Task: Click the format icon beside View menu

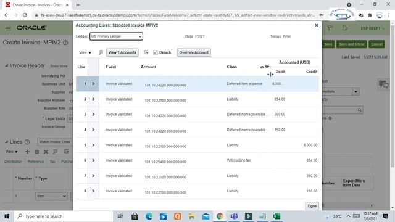Action: click(101, 52)
